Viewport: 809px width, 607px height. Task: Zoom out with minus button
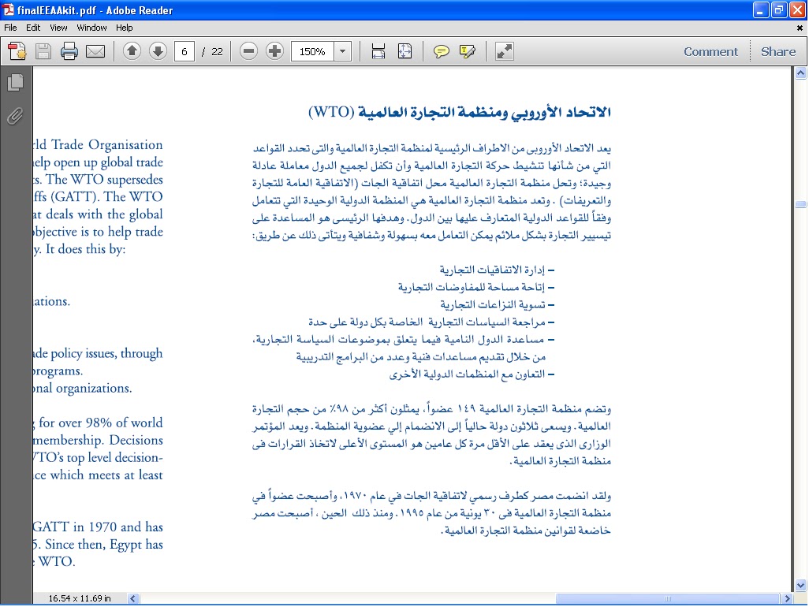pos(248,51)
